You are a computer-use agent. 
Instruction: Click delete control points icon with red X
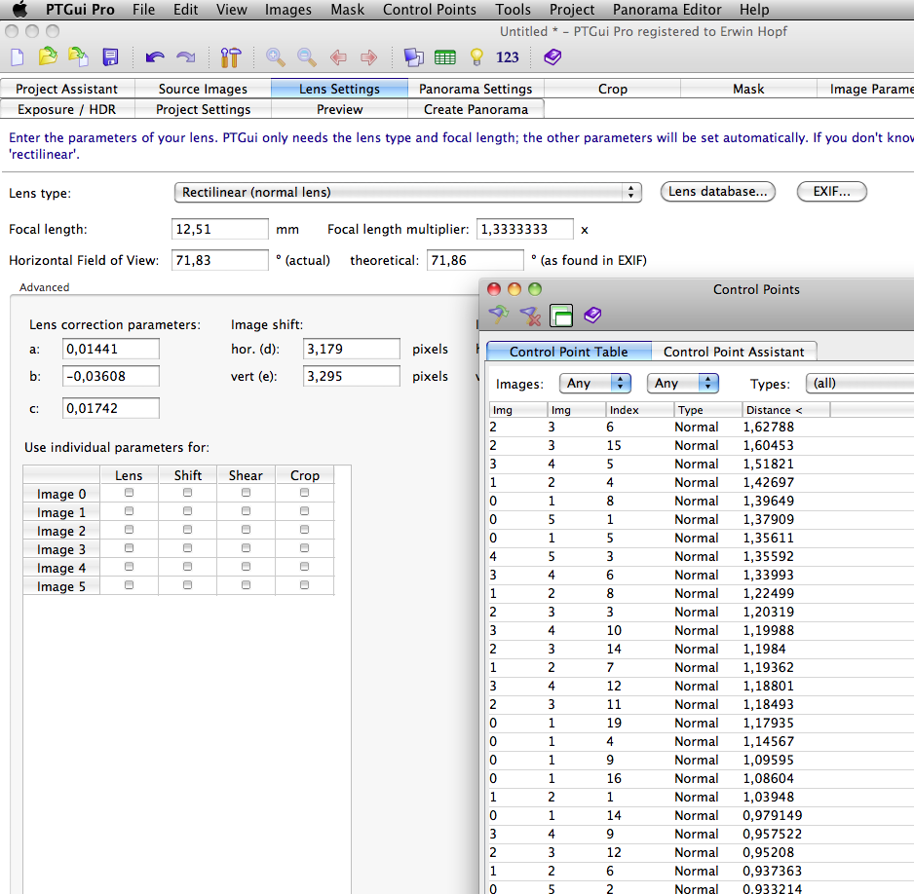coord(529,315)
